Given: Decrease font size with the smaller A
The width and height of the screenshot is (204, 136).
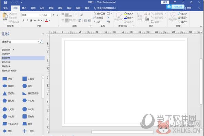Looking at the screenshot, I should [x=57, y=15].
